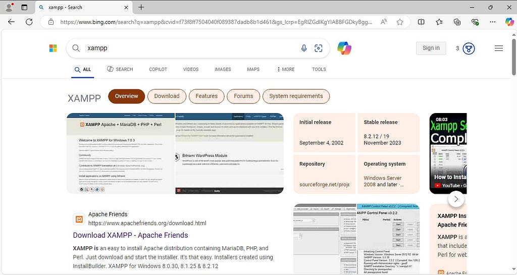Click the Stable release info card

click(x=389, y=132)
